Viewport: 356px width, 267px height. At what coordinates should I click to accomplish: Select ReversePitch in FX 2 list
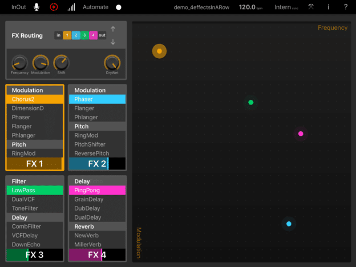click(97, 153)
